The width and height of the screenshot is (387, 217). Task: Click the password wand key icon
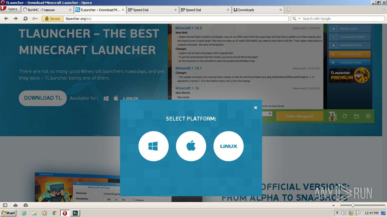(x=35, y=19)
